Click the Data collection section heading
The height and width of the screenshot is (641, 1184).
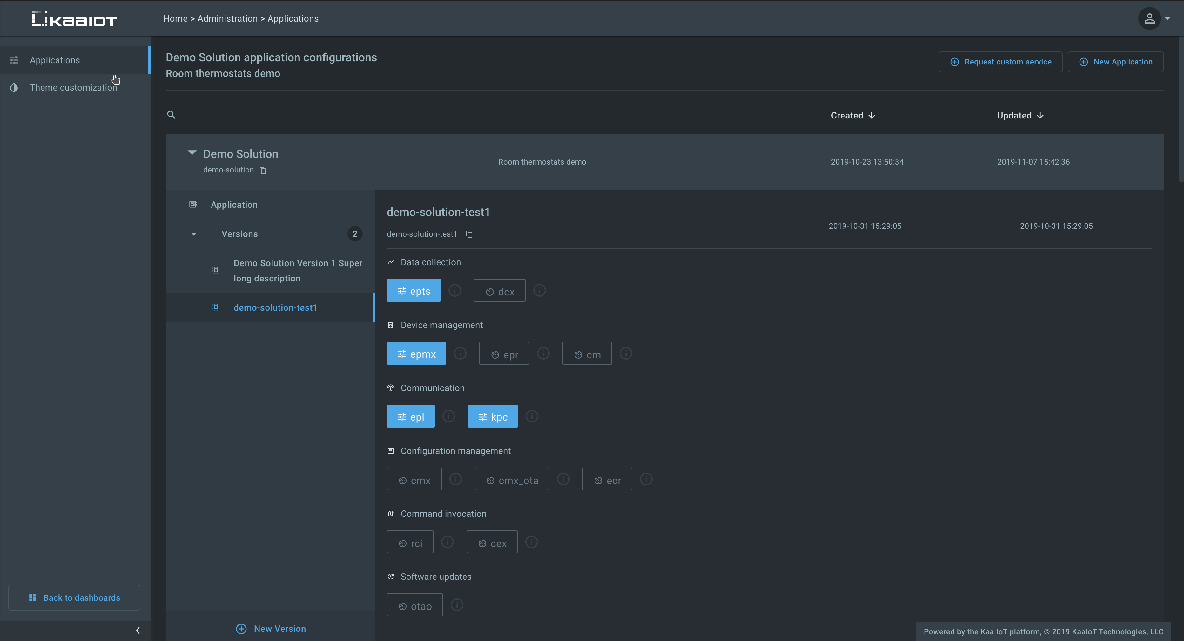pos(431,262)
